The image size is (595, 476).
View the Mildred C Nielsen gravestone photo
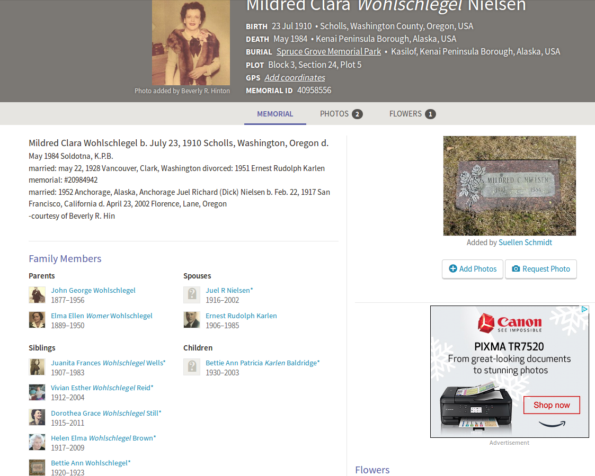pos(510,186)
